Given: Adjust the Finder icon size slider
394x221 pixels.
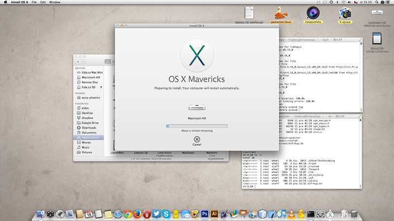Looking at the screenshot, I should point(216,159).
